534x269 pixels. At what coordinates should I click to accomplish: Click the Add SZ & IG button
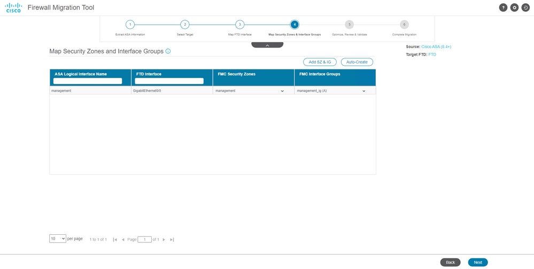pos(320,62)
